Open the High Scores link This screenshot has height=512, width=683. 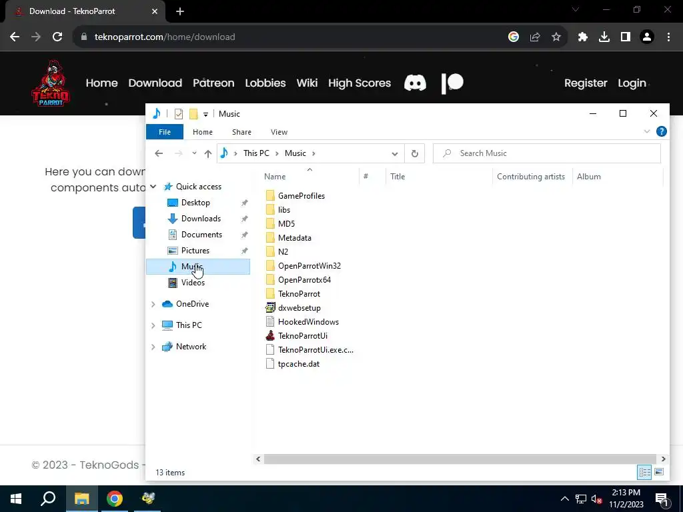[x=360, y=83]
